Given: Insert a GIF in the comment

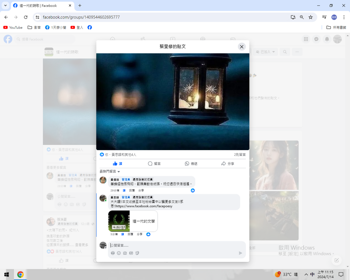Looking at the screenshot, I should click(x=131, y=253).
